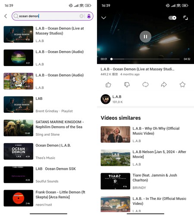
Task: Tap the loop repeat icon
Action: point(145,85)
